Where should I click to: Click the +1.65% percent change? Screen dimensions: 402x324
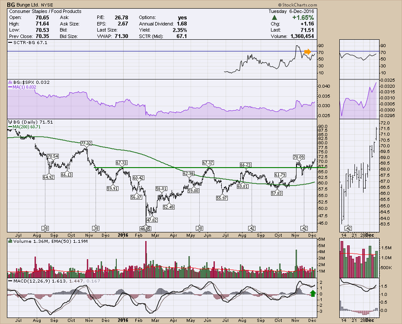point(303,17)
